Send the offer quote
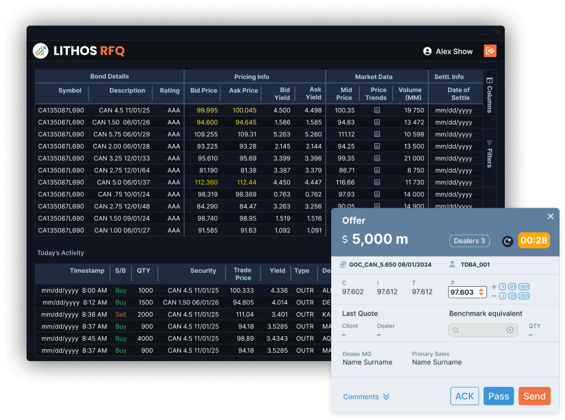The height and width of the screenshot is (420, 565). 534,396
